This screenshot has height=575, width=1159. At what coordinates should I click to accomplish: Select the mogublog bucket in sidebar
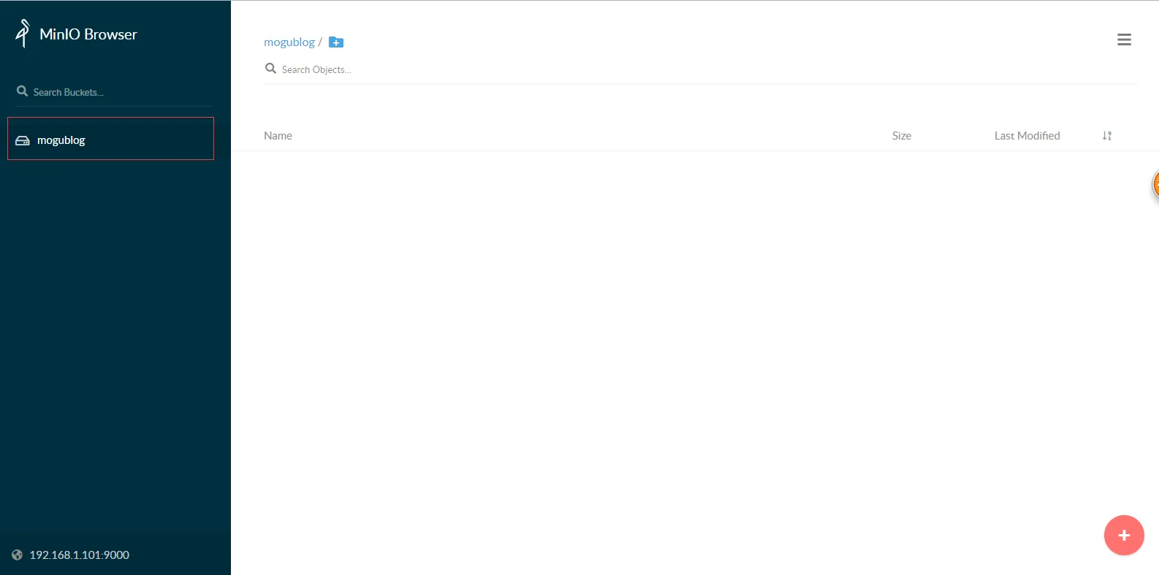[110, 139]
